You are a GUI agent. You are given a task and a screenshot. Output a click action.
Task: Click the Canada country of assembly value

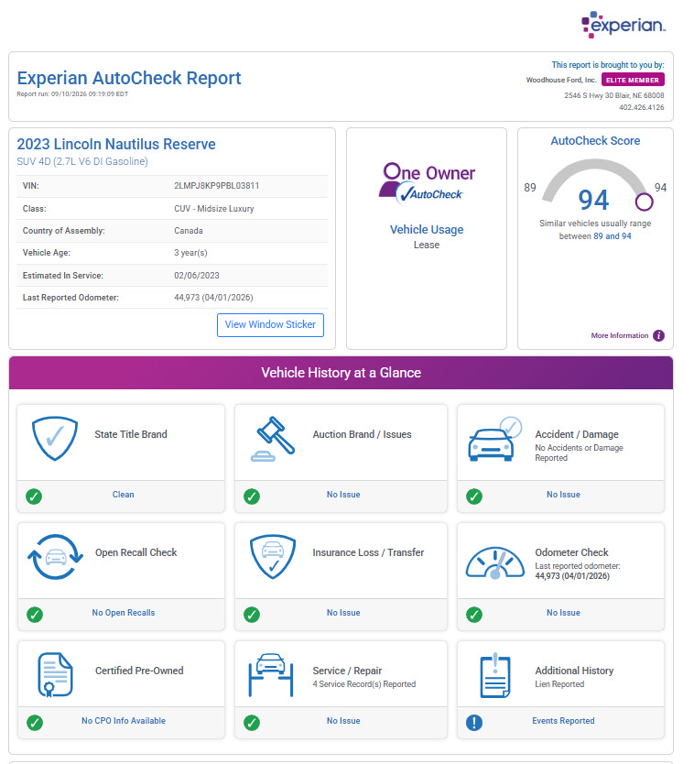[189, 231]
